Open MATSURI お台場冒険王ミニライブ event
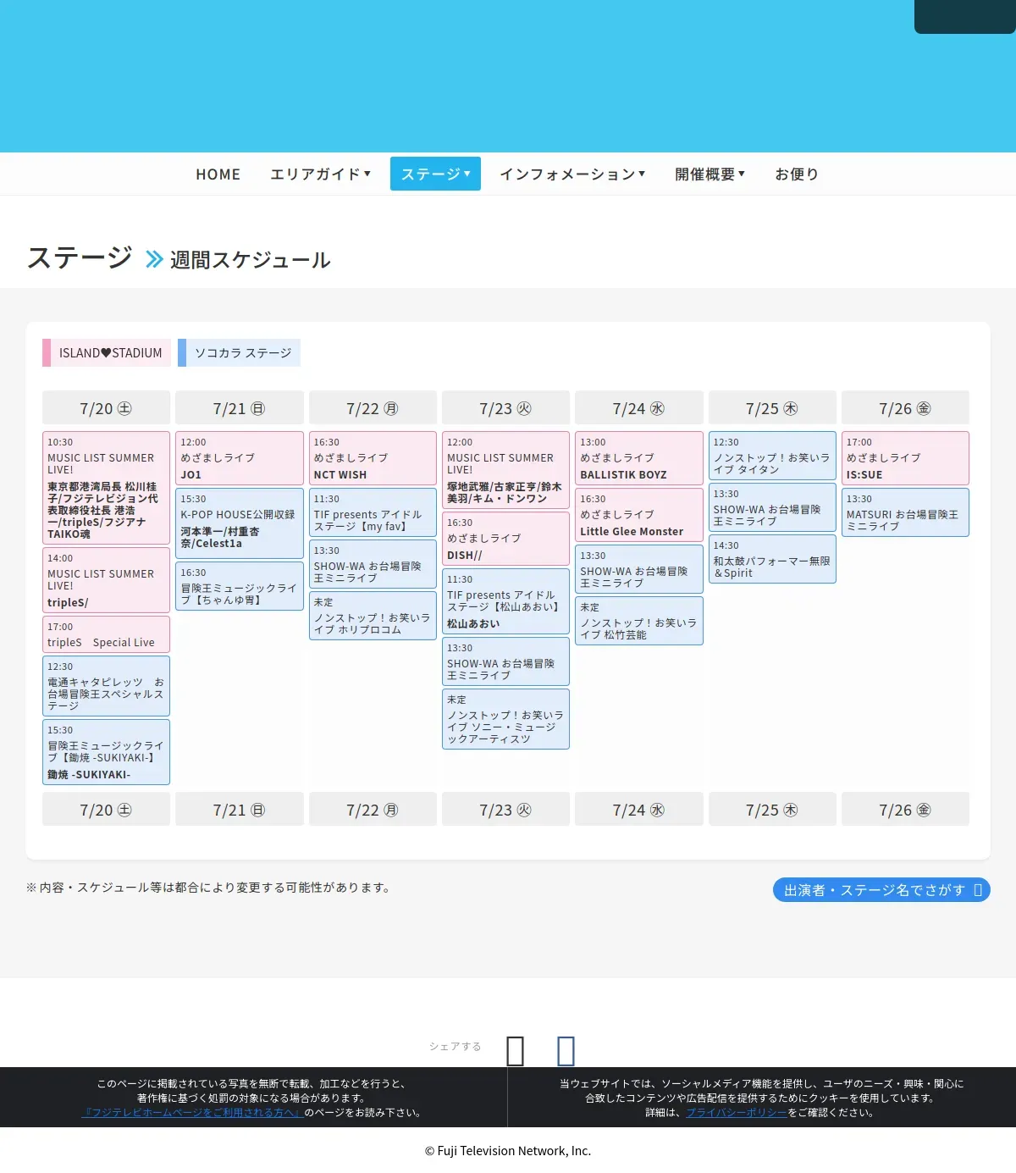 (905, 512)
